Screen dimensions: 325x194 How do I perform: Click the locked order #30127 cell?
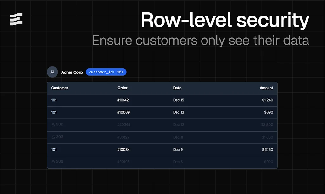tap(123, 137)
